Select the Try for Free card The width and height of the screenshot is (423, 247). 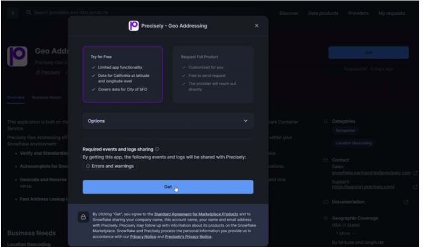click(123, 74)
